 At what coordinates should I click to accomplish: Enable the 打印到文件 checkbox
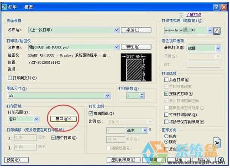point(10,78)
